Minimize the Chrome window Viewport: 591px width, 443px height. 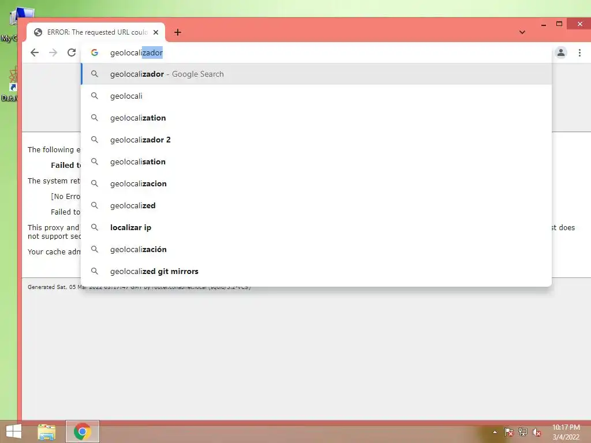click(x=544, y=24)
